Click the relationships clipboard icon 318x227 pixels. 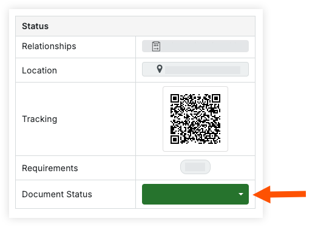[156, 46]
